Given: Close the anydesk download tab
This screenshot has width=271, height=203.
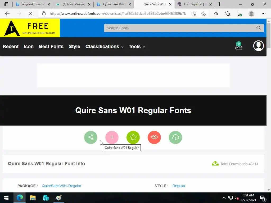Looking at the screenshot, I should click(x=49, y=4).
